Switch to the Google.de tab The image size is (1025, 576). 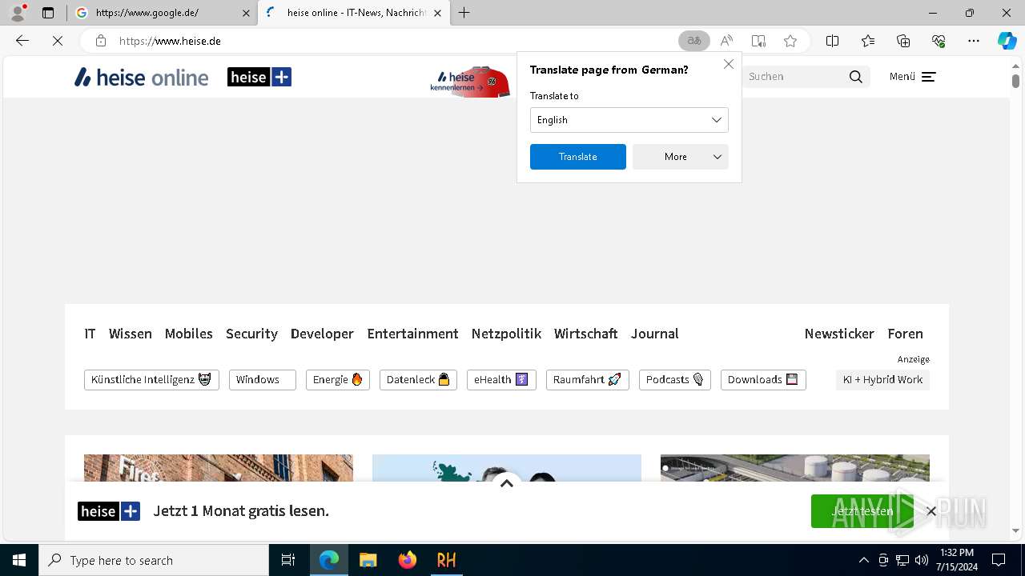(161, 13)
